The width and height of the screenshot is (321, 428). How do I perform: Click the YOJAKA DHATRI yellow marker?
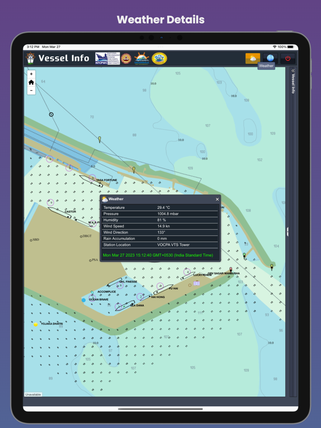coord(36,324)
